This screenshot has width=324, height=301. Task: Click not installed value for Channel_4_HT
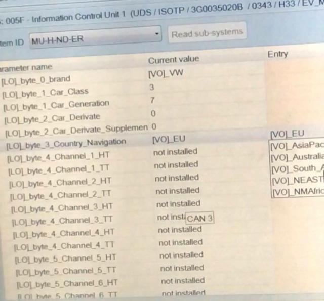click(x=180, y=230)
